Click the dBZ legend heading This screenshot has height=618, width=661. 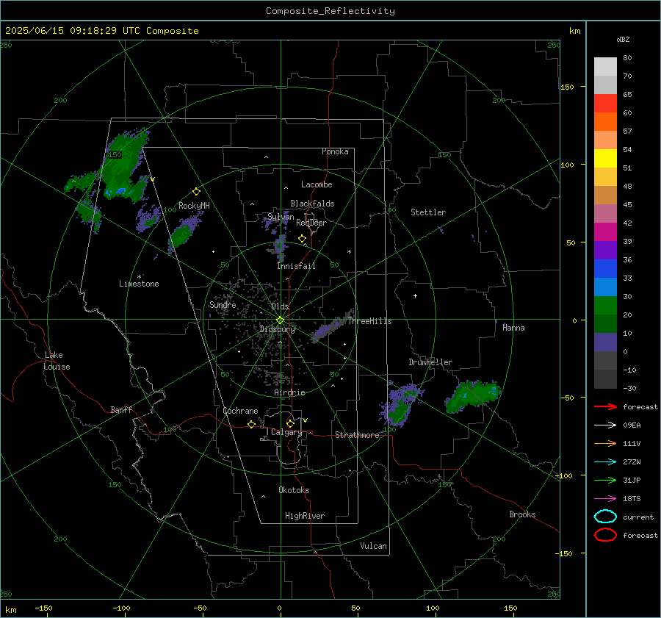[x=623, y=39]
